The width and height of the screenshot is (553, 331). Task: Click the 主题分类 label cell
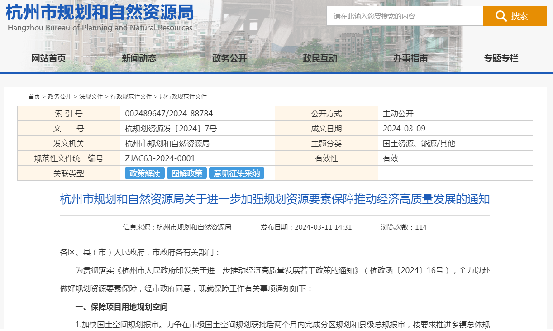click(x=327, y=144)
